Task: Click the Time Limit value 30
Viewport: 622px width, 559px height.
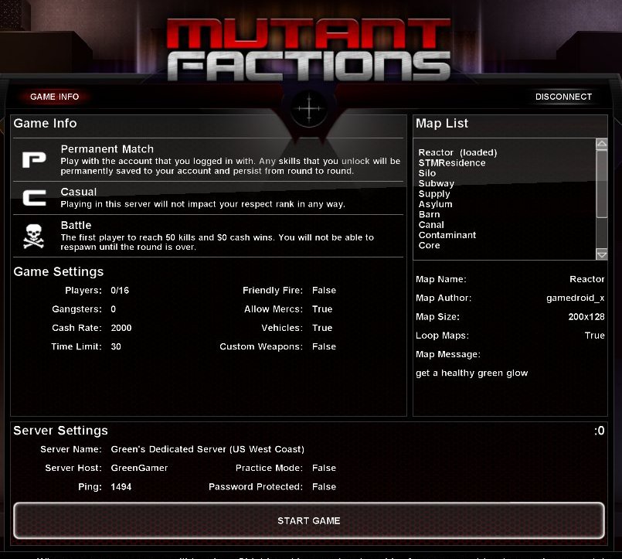Action: 116,346
